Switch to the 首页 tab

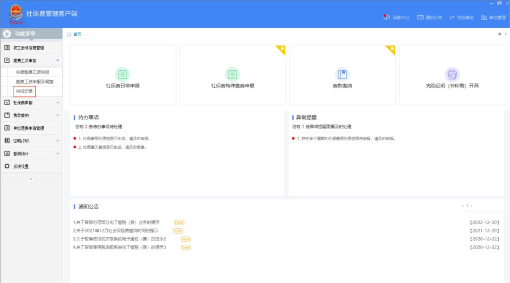75,34
